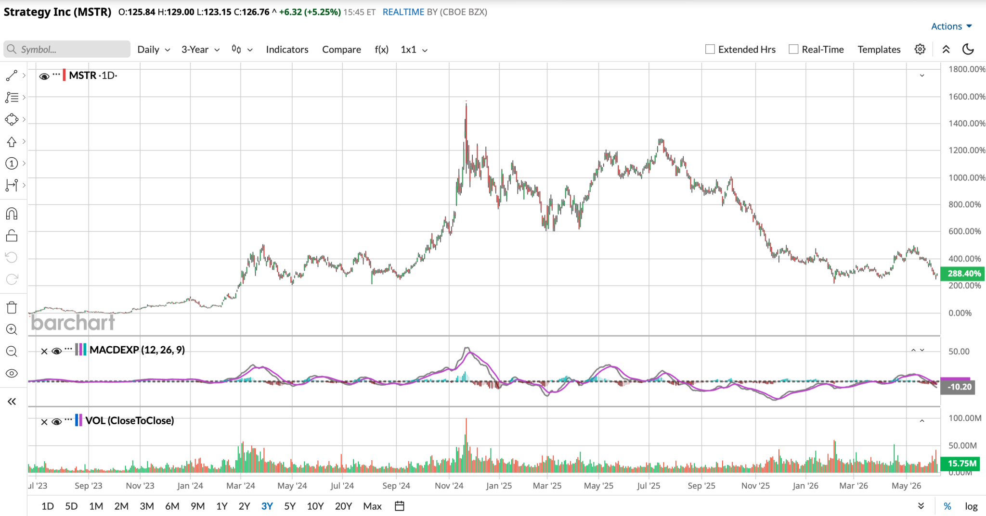Screen dimensions: 986x516
Task: Select the 6M range tab
Action: tap(172, 506)
